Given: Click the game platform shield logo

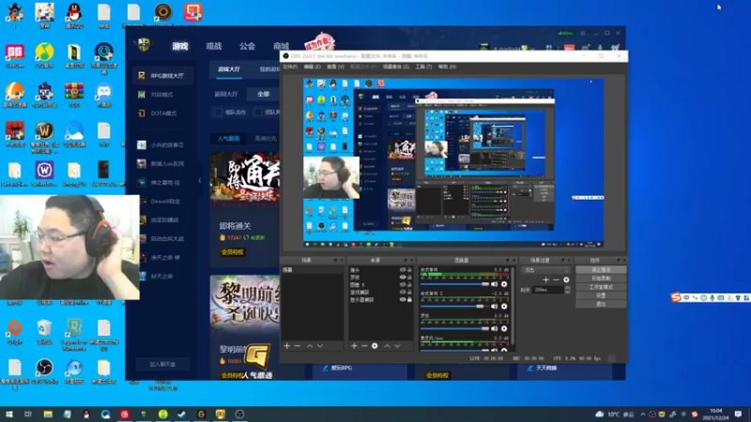Looking at the screenshot, I should (x=144, y=45).
